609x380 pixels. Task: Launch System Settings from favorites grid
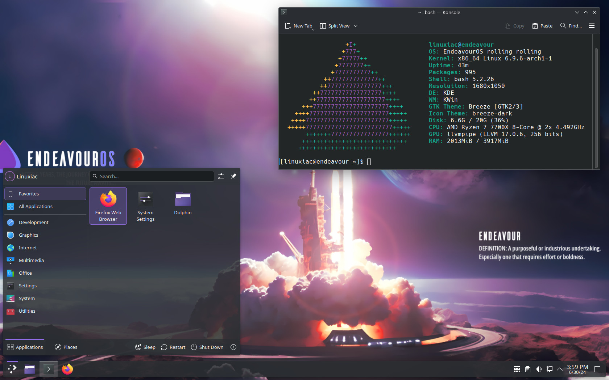pos(145,206)
